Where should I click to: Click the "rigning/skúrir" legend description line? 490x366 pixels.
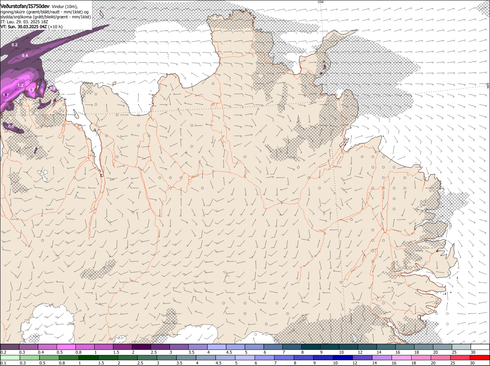(x=44, y=12)
